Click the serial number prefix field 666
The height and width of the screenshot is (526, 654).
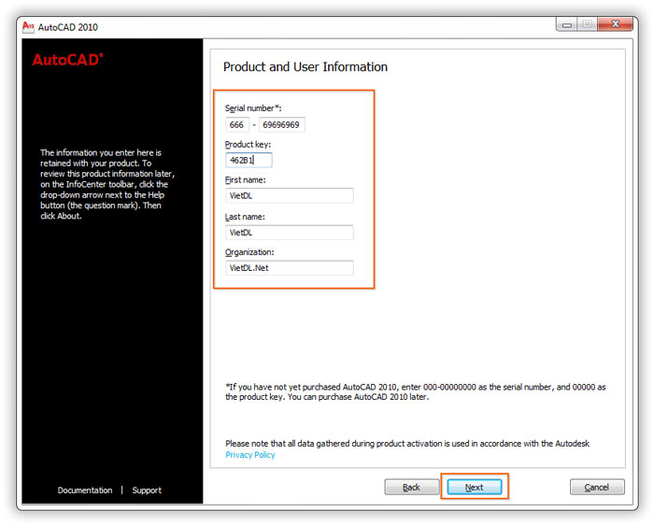tap(237, 124)
